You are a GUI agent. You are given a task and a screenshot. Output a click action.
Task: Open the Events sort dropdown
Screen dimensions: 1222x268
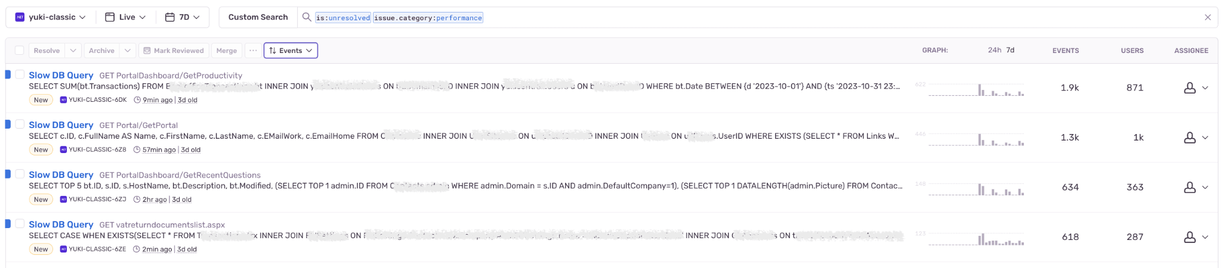(291, 51)
